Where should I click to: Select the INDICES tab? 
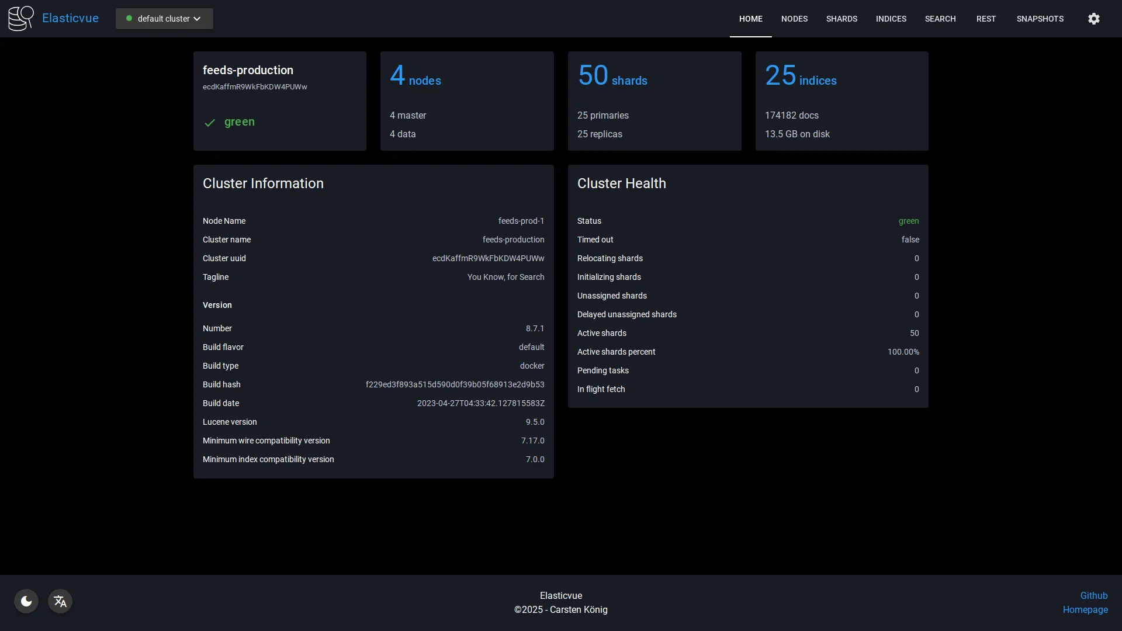(x=891, y=18)
